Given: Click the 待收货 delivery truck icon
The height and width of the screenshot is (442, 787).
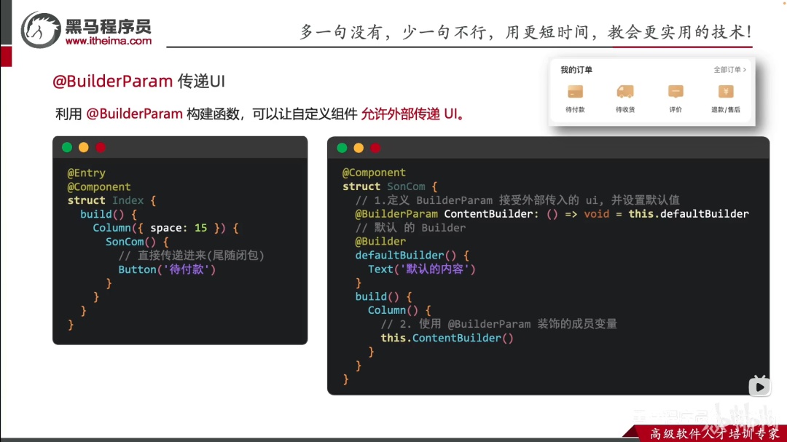Looking at the screenshot, I should click(x=625, y=92).
